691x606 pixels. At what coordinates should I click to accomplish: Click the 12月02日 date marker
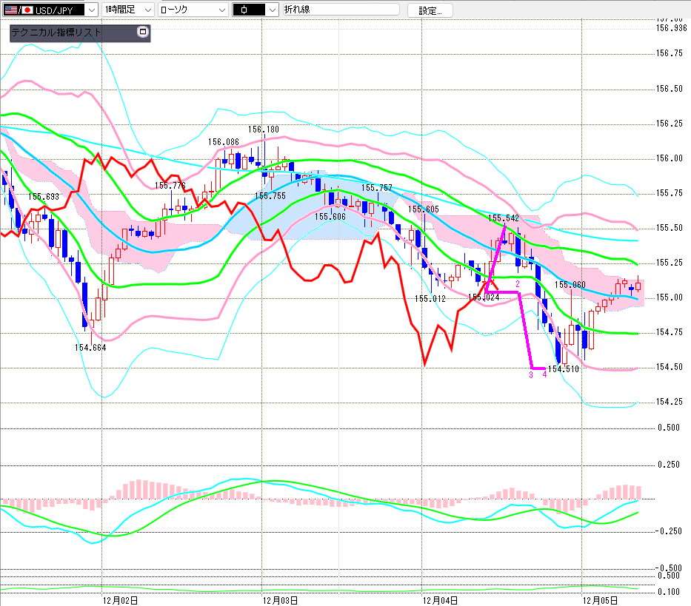pos(121,600)
